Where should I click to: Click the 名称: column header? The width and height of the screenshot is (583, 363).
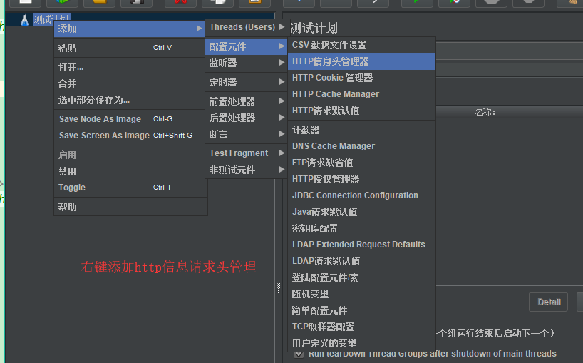[485, 112]
